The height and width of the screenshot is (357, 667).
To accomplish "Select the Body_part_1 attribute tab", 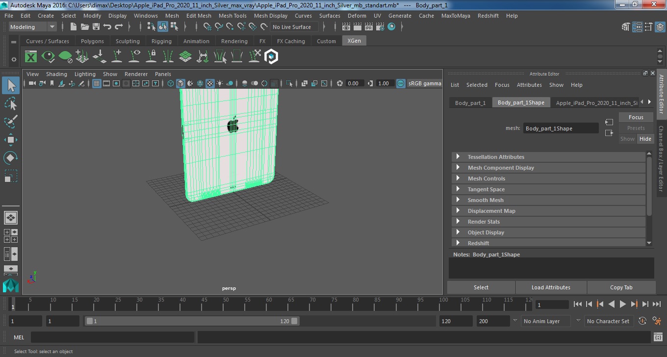I will (470, 102).
